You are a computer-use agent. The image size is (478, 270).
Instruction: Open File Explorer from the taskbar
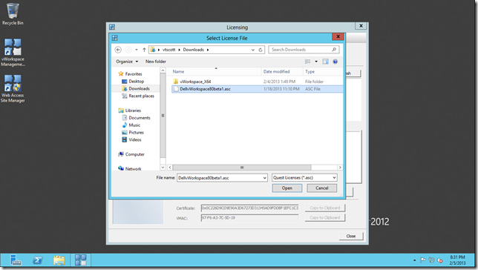click(x=59, y=260)
